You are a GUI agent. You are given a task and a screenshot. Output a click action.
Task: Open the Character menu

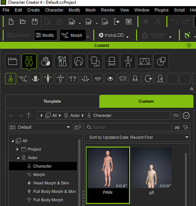tap(54, 10)
